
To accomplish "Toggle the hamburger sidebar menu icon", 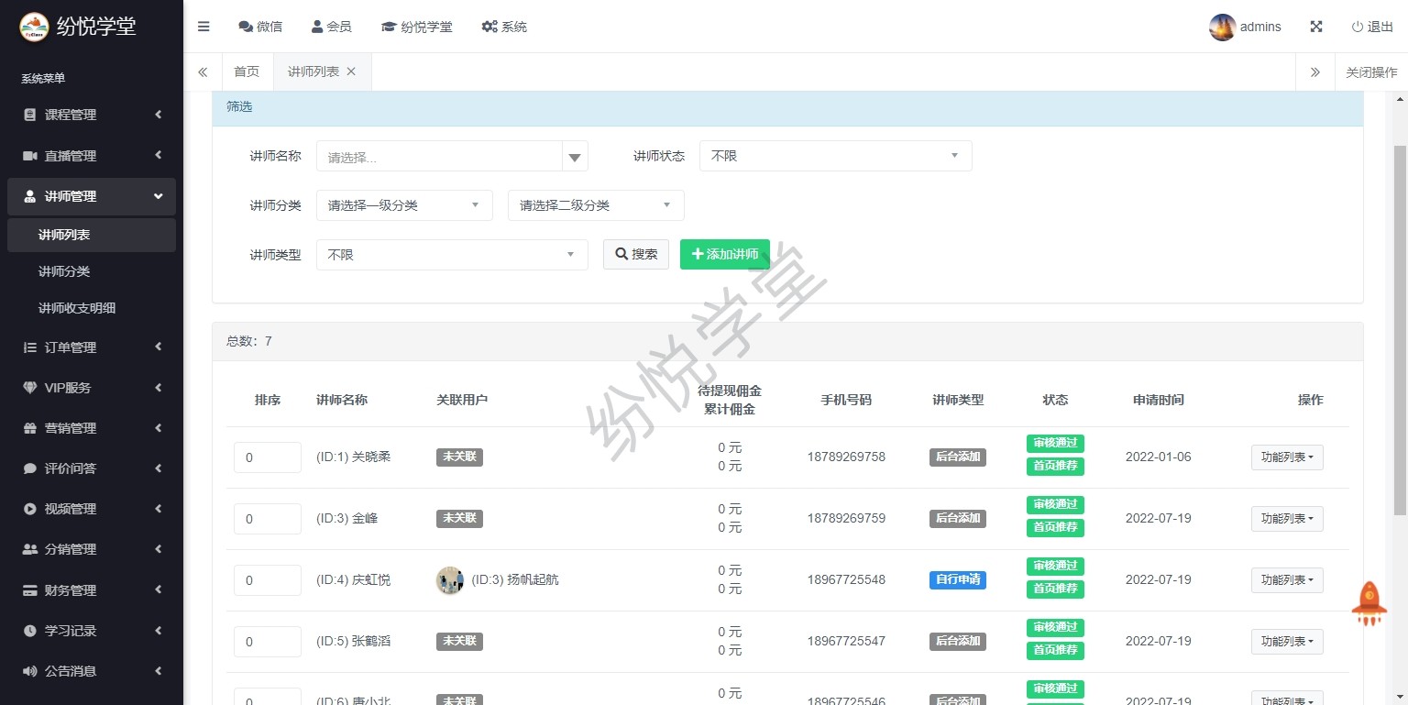I will tap(203, 27).
